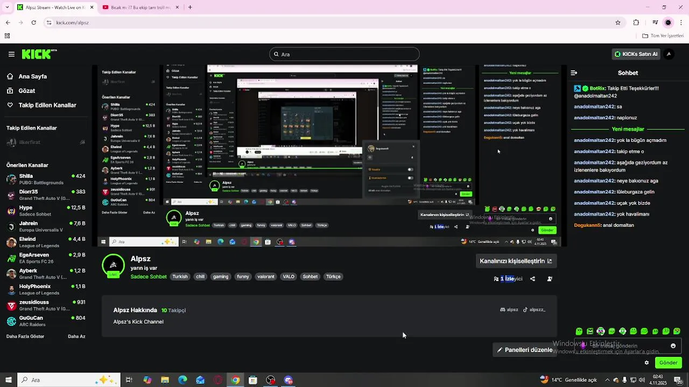
Task: Open OBS Studio from taskbar
Action: pyautogui.click(x=271, y=380)
